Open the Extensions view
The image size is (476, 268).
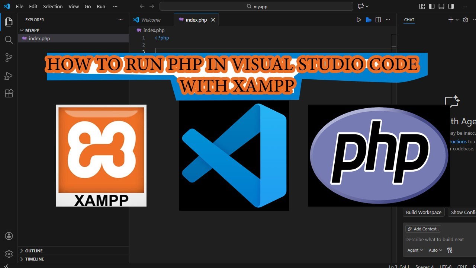point(9,93)
